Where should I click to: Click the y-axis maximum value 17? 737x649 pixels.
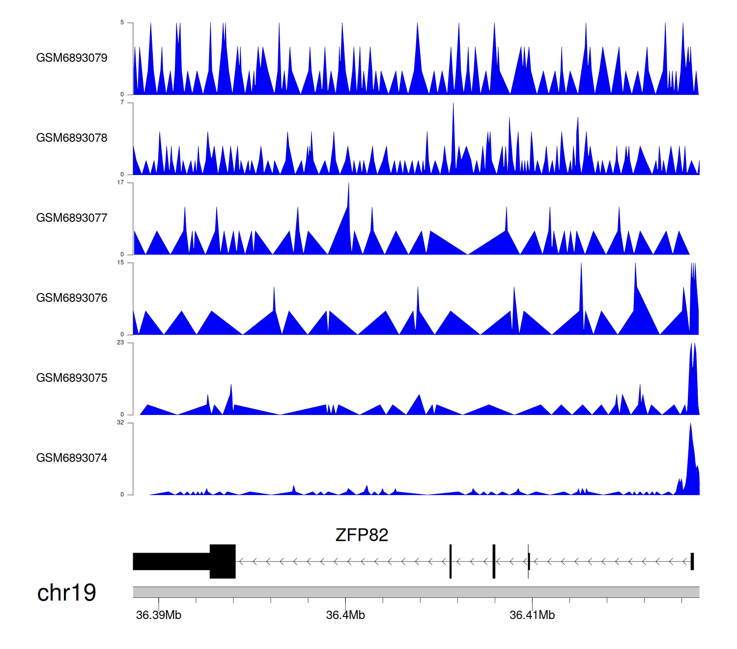point(120,183)
